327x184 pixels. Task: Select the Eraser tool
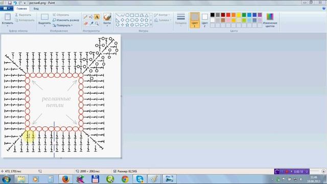tap(85, 24)
